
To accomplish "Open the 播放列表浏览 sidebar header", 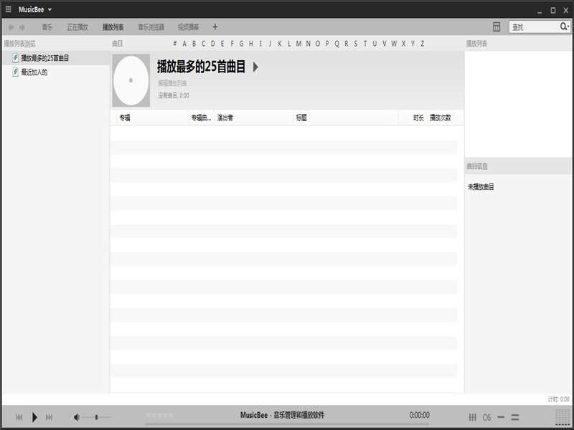I will tap(19, 44).
